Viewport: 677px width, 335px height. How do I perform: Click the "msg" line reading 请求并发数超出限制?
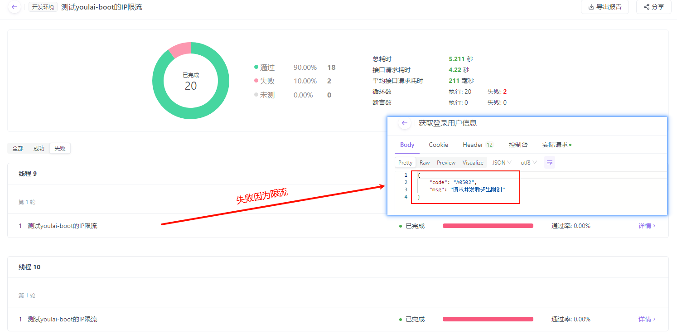coord(467,189)
